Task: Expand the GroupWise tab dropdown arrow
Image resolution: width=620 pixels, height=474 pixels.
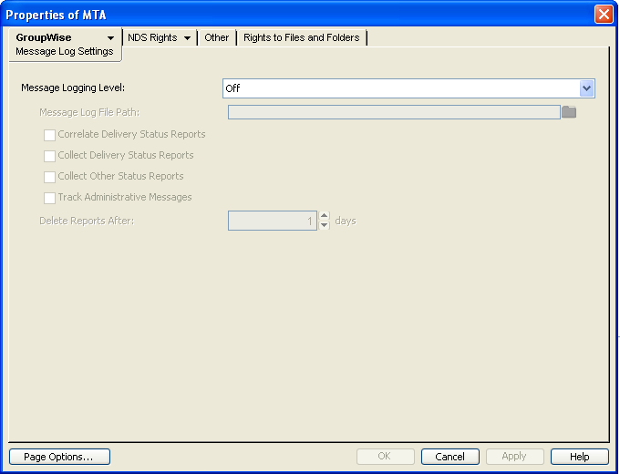Action: 110,38
